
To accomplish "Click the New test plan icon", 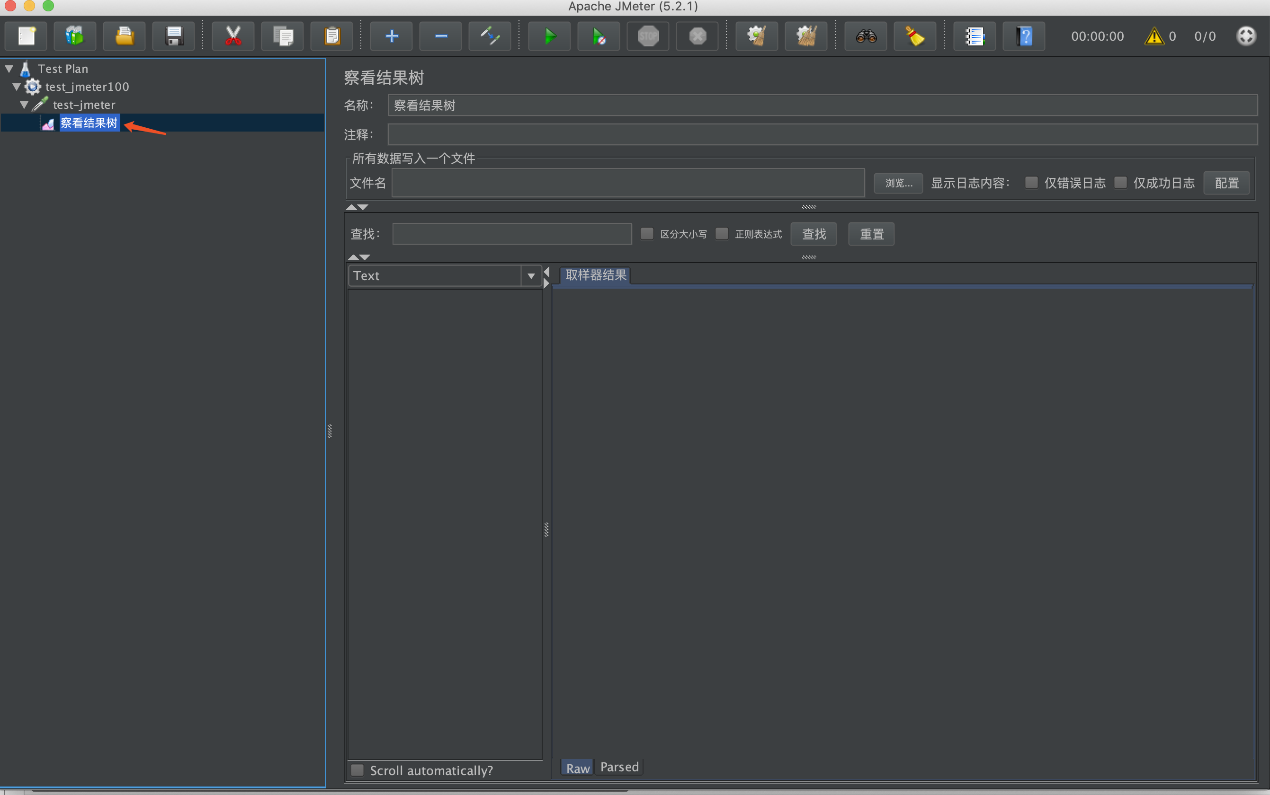I will [x=26, y=36].
